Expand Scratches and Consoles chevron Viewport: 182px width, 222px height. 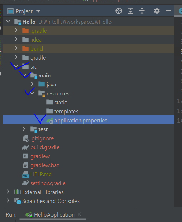8,200
